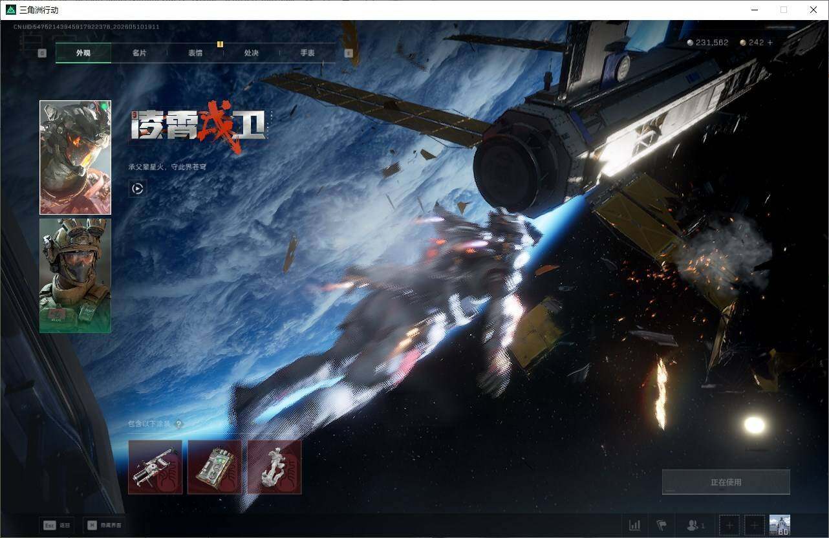
Task: Minimize the 三角洲行动 window
Action: (754, 10)
